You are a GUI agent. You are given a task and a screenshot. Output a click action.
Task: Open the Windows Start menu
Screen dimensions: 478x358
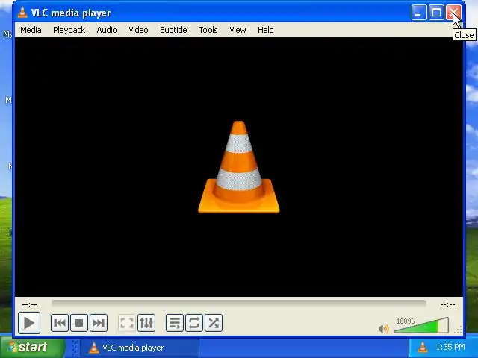coord(32,348)
